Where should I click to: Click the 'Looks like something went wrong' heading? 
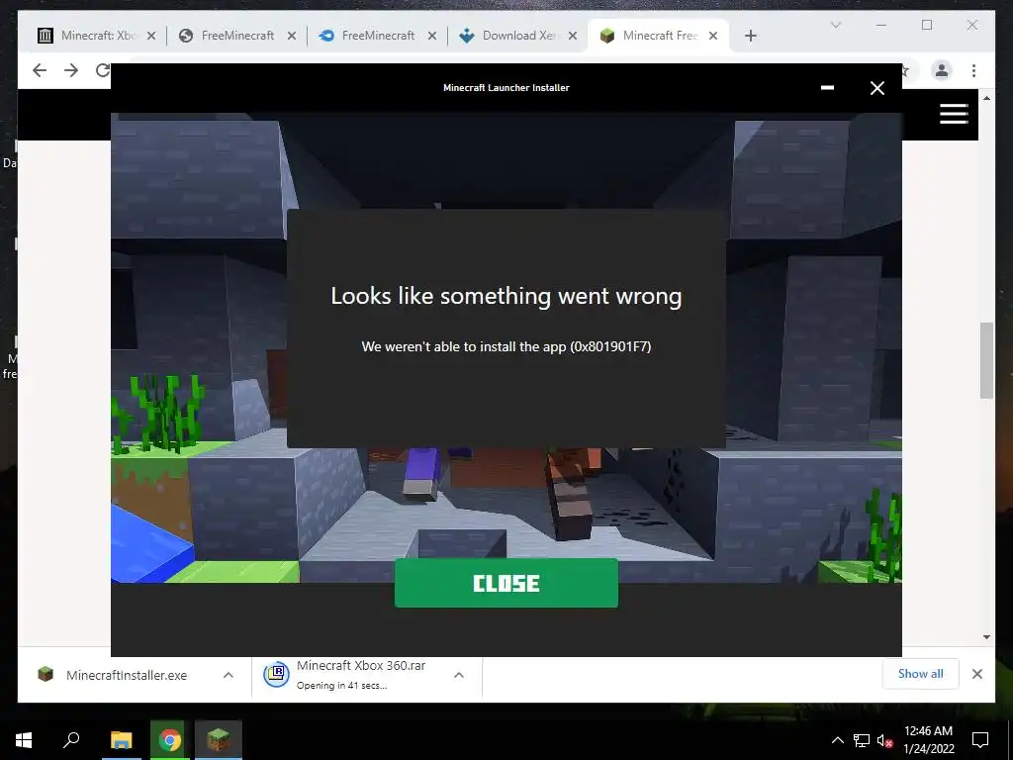tap(506, 296)
